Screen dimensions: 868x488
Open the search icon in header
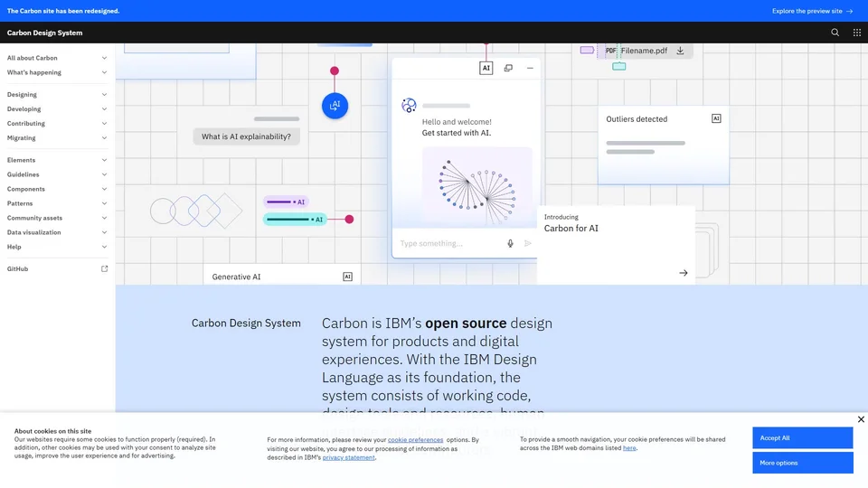coord(835,33)
